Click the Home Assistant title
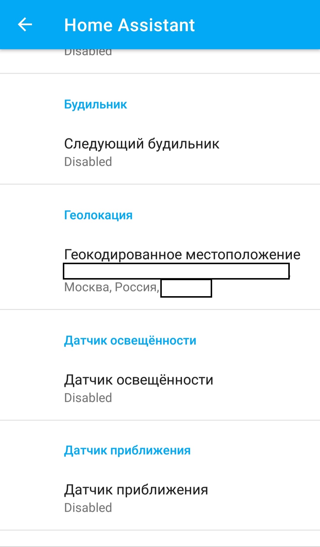Screen dimensions: 320x547 [129, 25]
